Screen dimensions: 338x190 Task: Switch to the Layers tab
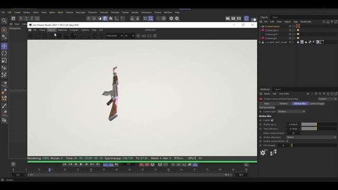278,89
